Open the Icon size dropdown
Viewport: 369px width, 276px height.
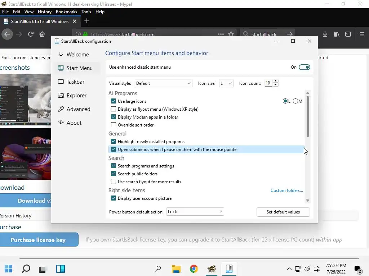pyautogui.click(x=226, y=83)
